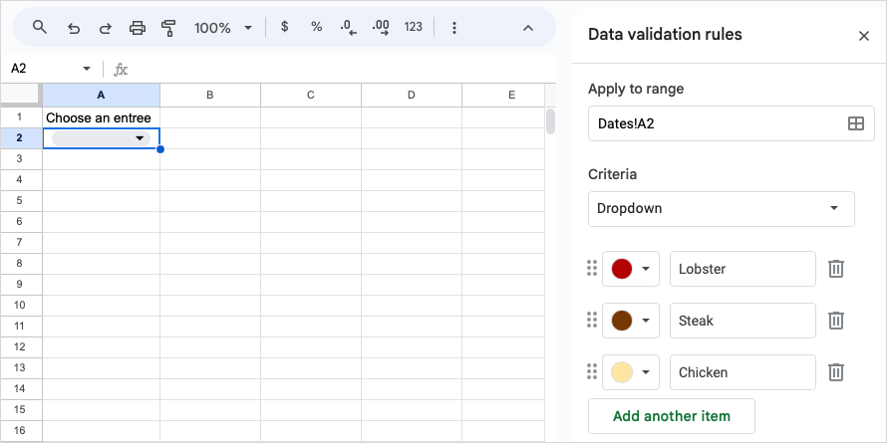
Task: Click the print icon
Action: (x=138, y=28)
